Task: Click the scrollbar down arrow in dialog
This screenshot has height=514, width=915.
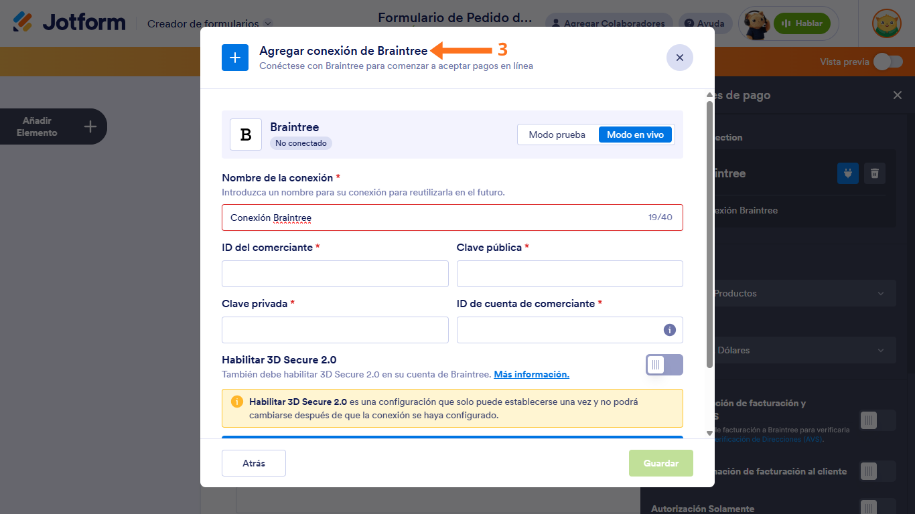Action: point(709,434)
